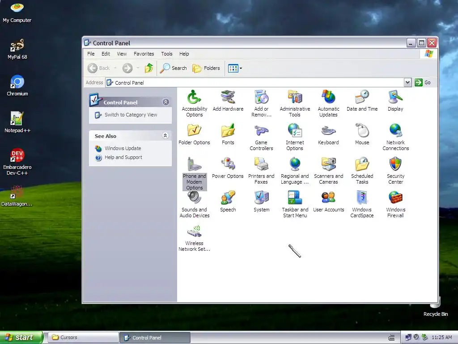458x344 pixels.
Task: Select Notepad++ desktop shortcut
Action: click(x=17, y=122)
